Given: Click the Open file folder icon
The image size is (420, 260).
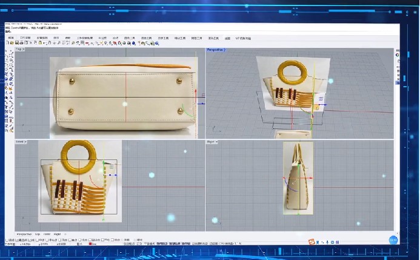Looking at the screenshot, I should point(12,43).
